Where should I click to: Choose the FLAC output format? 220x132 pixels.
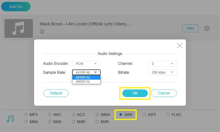(x=168, y=115)
